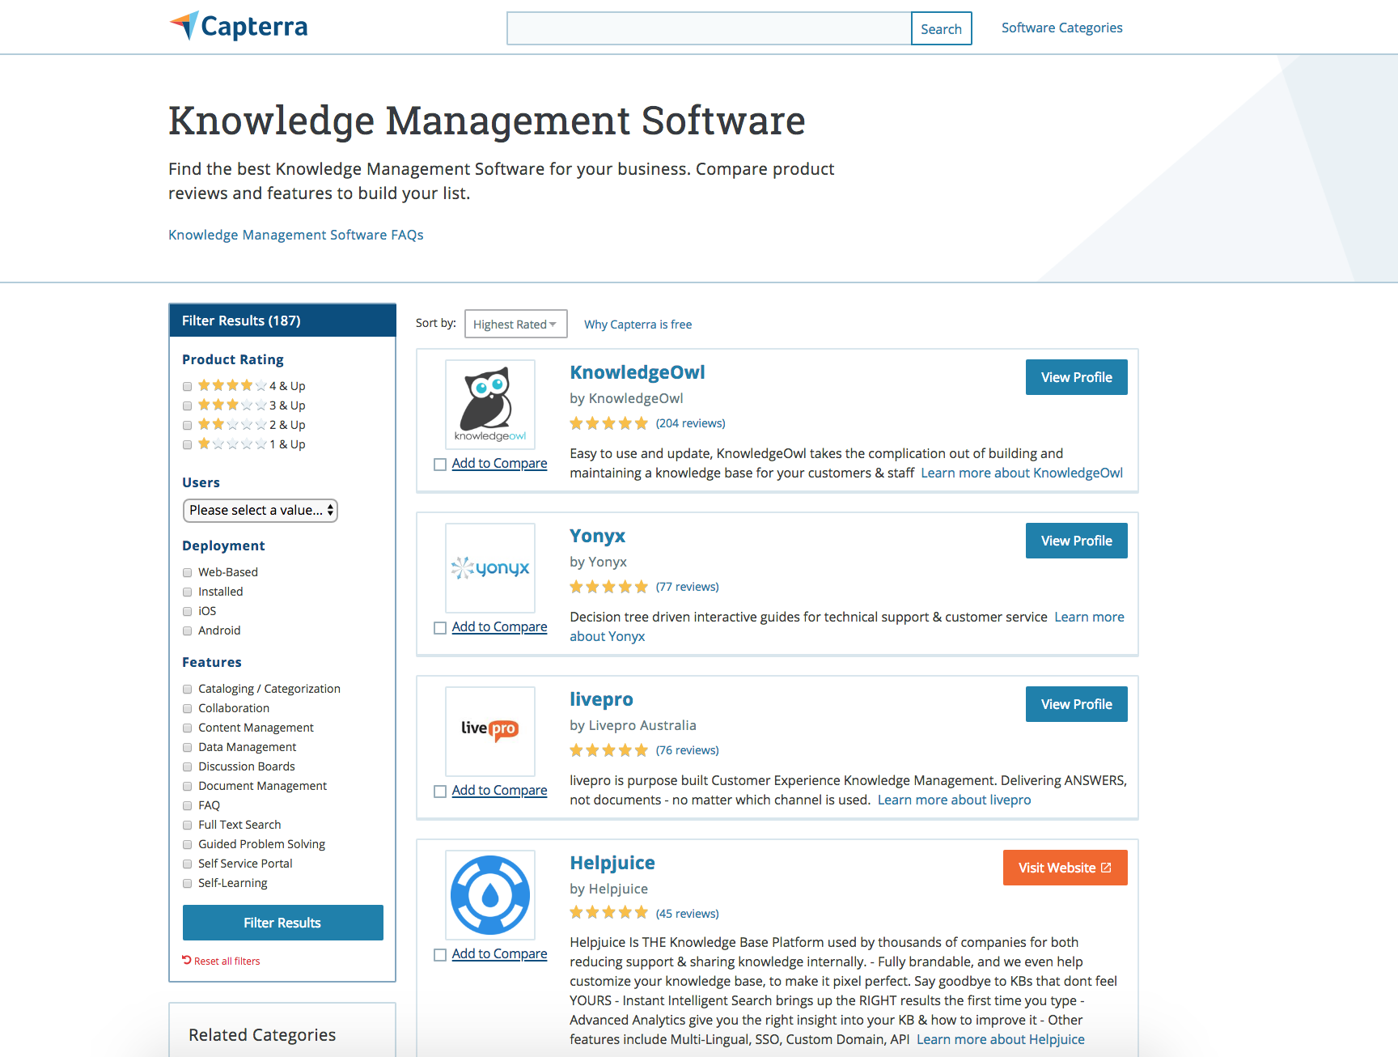Open the Sort by Highest Rated dropdown

pos(516,324)
